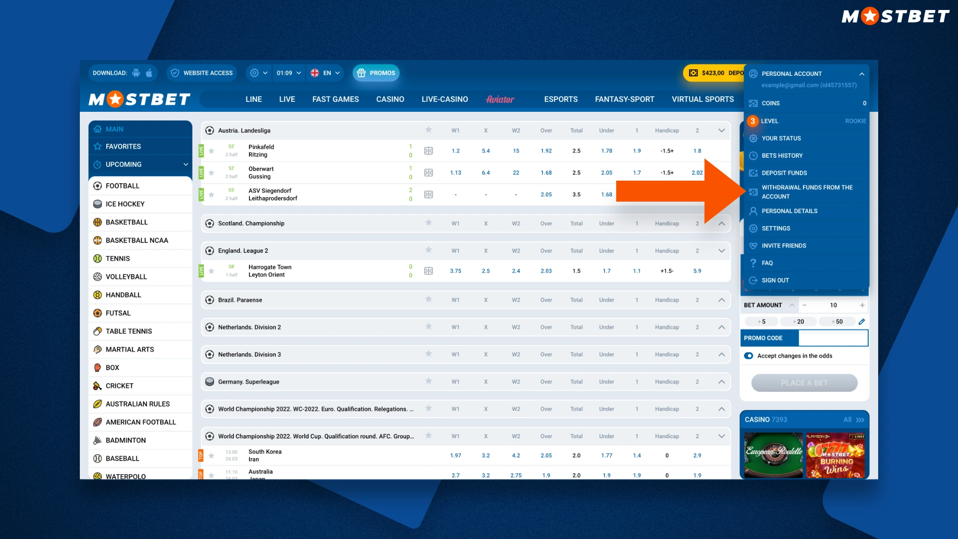The image size is (958, 539).
Task: Favorite the Brazil. Paraense league star
Action: [x=428, y=299]
